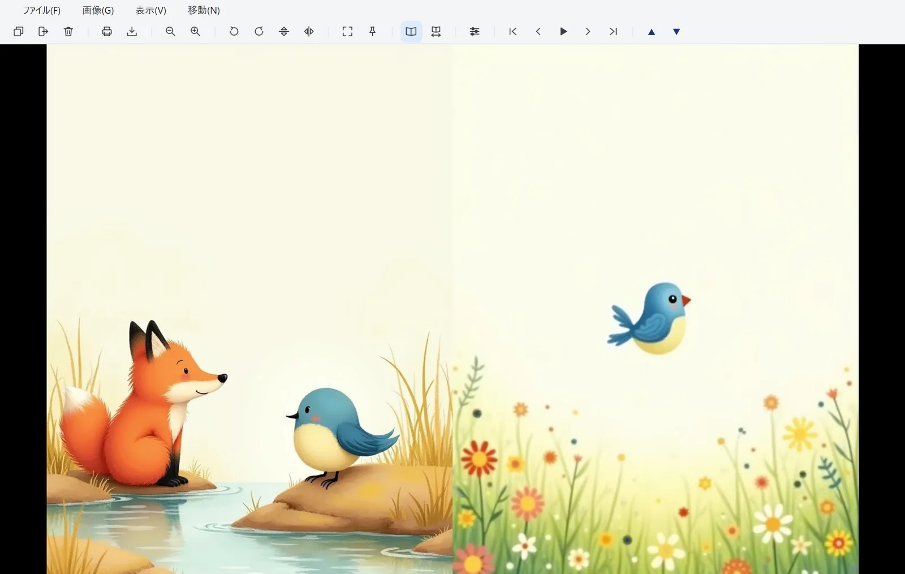The image size is (905, 574).
Task: Jump to the last image
Action: click(613, 32)
